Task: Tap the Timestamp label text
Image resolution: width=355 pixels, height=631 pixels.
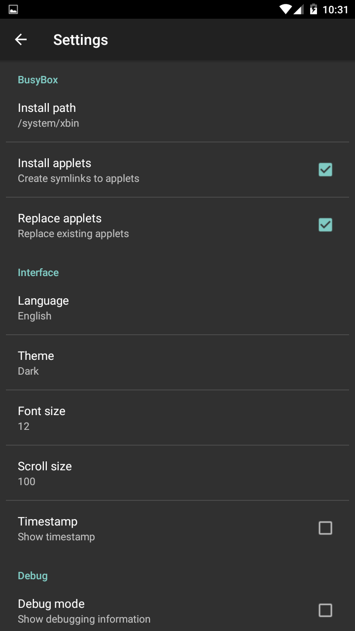Action: (48, 522)
